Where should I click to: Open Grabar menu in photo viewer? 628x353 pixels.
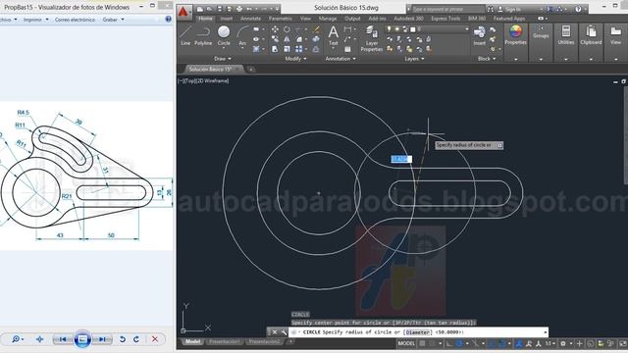point(113,20)
